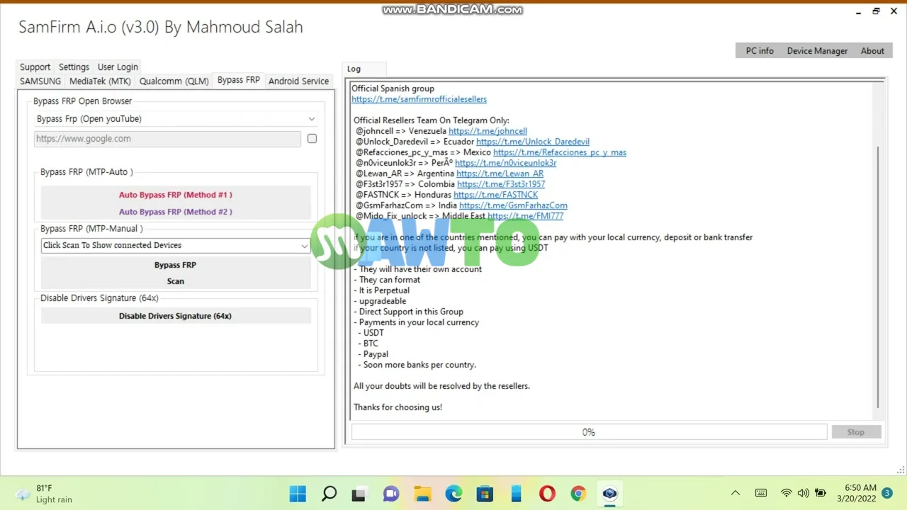
Task: Switch to the Support tab
Action: (35, 67)
